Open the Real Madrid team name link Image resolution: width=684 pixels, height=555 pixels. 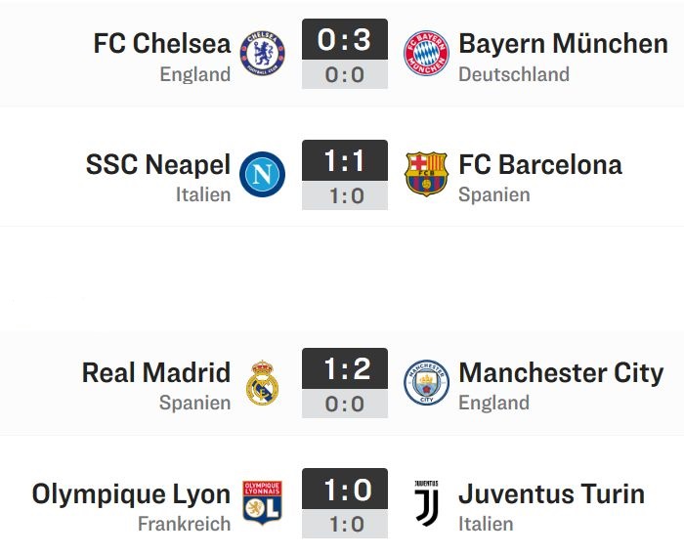pyautogui.click(x=156, y=372)
